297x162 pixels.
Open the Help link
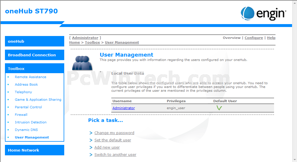(271, 38)
